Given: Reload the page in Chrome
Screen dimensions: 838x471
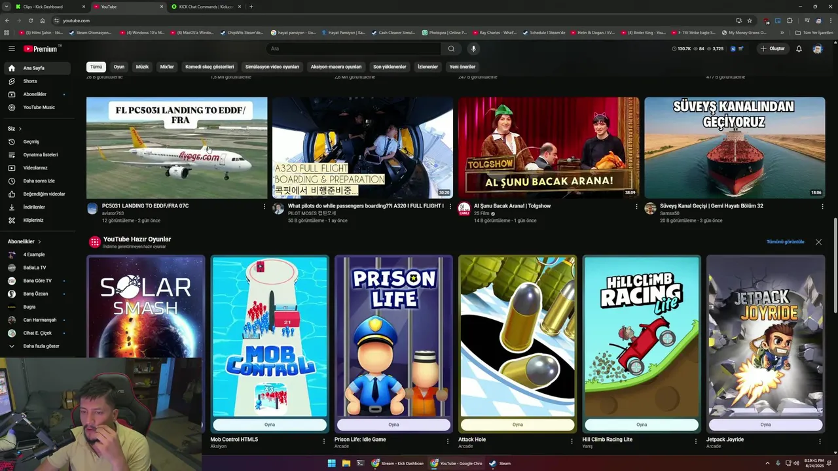Looking at the screenshot, I should click(30, 20).
